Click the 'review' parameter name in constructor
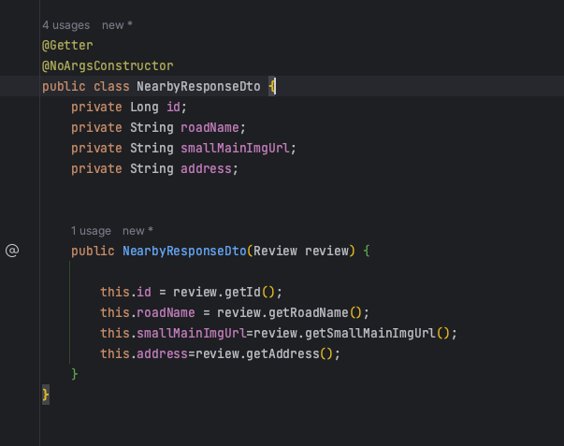 coord(326,251)
